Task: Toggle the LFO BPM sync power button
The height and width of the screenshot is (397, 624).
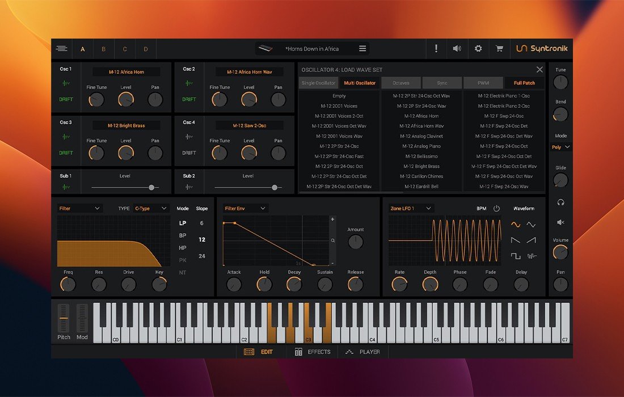Action: point(496,209)
